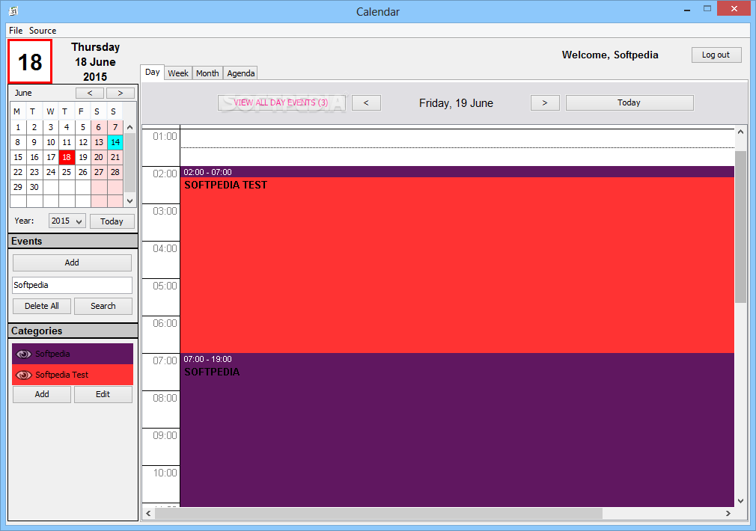Click the Welcome, Softpedia text

pos(610,55)
